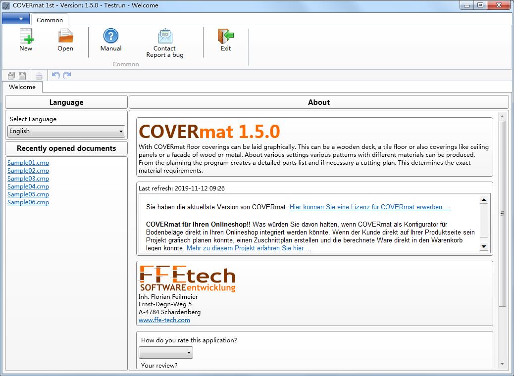Visit www.ffe-tech.com link
Screen dimensions: 514x376
pyautogui.click(x=164, y=320)
